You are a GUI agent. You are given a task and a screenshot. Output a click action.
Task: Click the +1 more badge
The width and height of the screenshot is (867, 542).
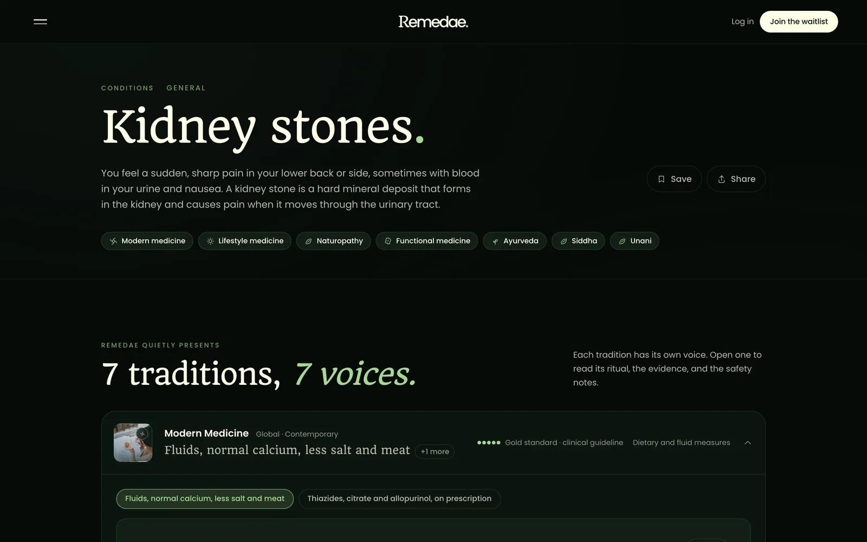tap(435, 451)
